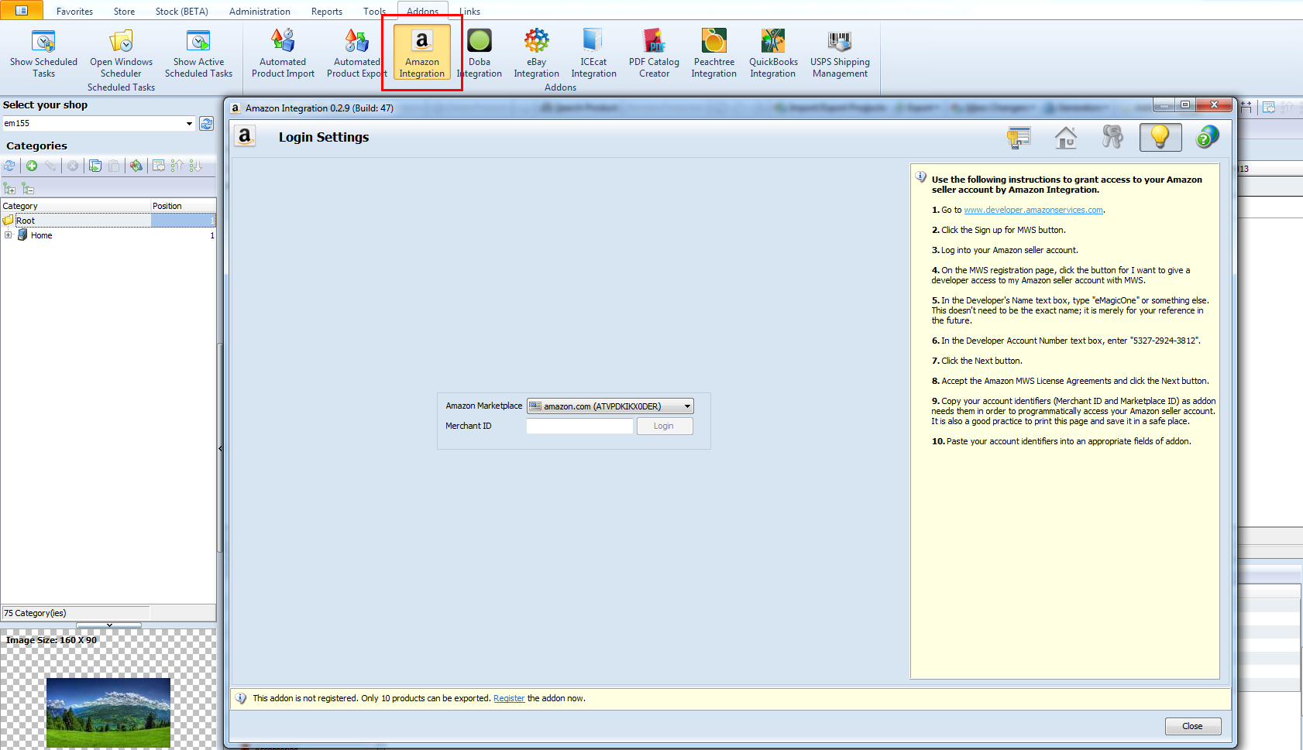Screen dimensions: 1303x750
Task: Switch to the Links tab
Action: pyautogui.click(x=469, y=12)
